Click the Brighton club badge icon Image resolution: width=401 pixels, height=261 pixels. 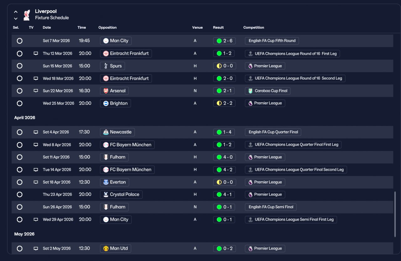106,103
